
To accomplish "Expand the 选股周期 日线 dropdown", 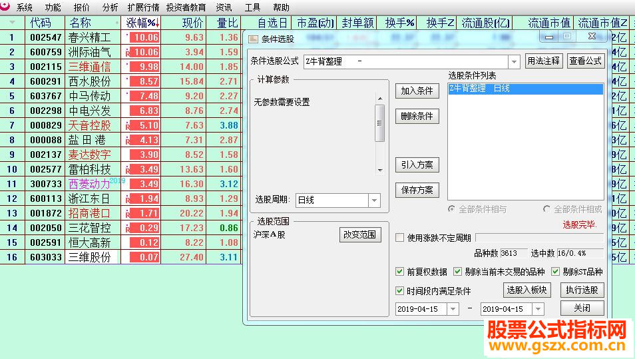I will (x=374, y=200).
